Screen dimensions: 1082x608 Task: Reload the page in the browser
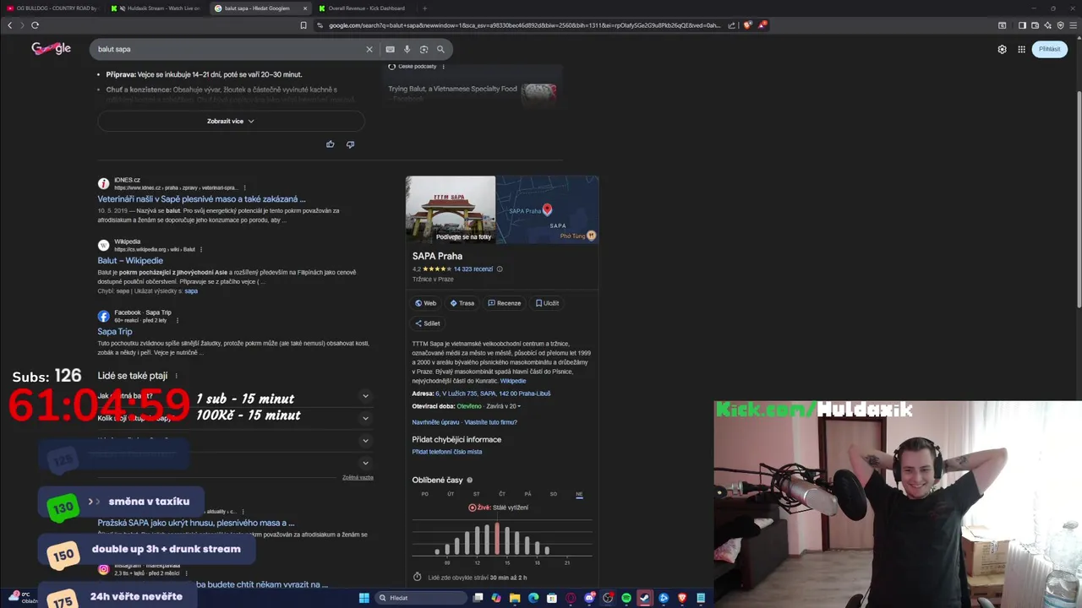(35, 25)
